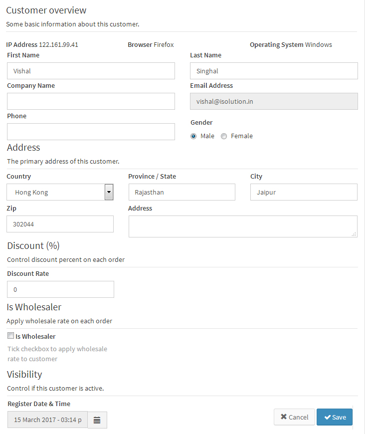This screenshot has height=434, width=365.
Task: Click the First Name field containing Vishal
Action: click(x=91, y=71)
